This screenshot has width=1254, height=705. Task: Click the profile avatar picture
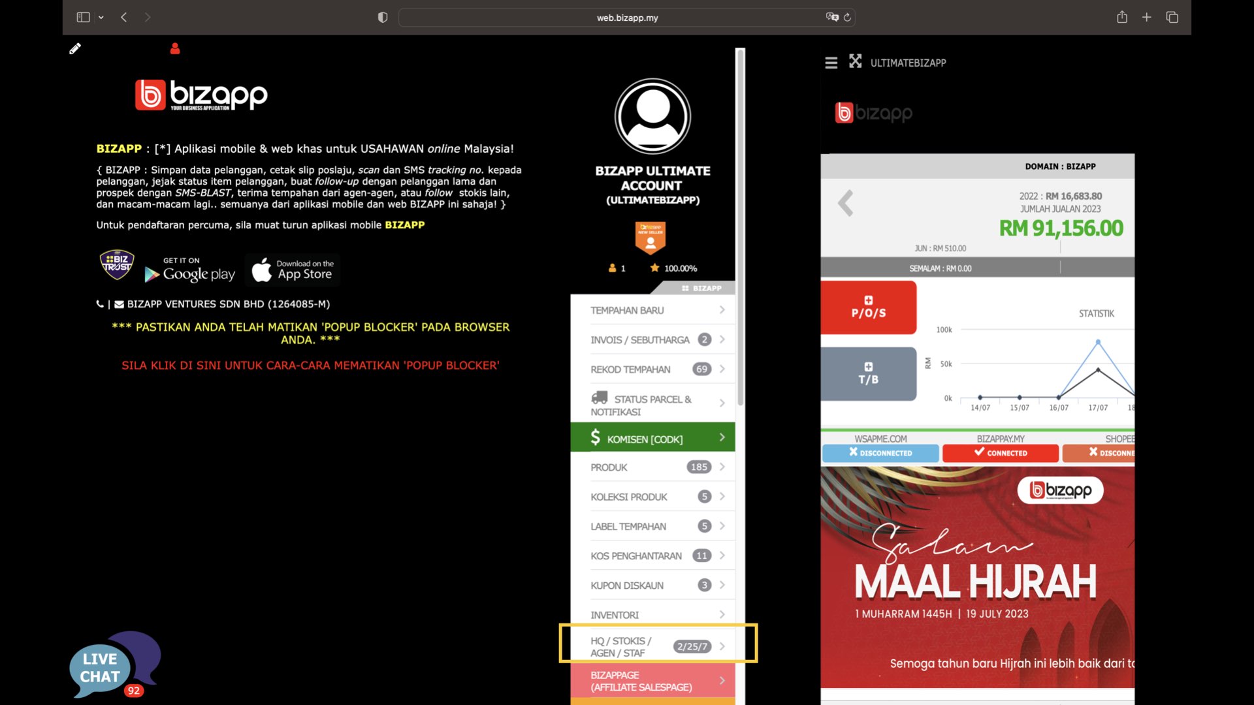click(652, 117)
